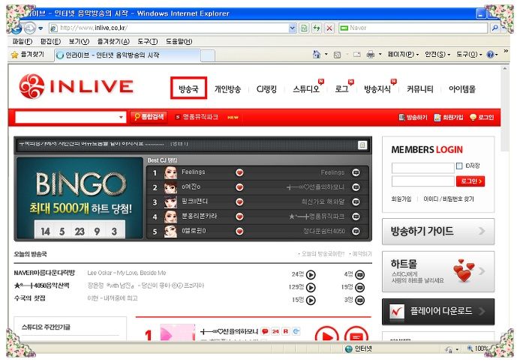Click the 즐겨찾기 favorites star button
The image size is (520, 362).
(28, 55)
